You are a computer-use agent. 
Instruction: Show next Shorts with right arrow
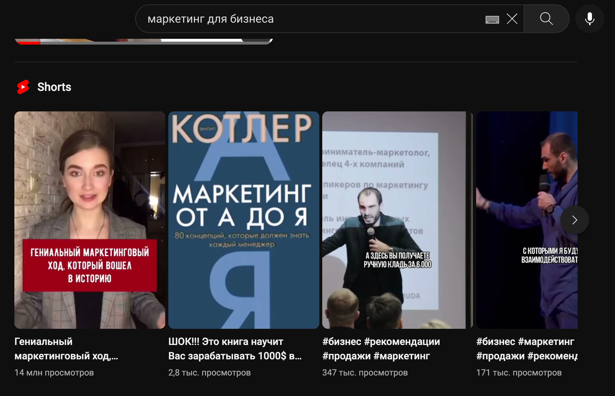point(575,220)
